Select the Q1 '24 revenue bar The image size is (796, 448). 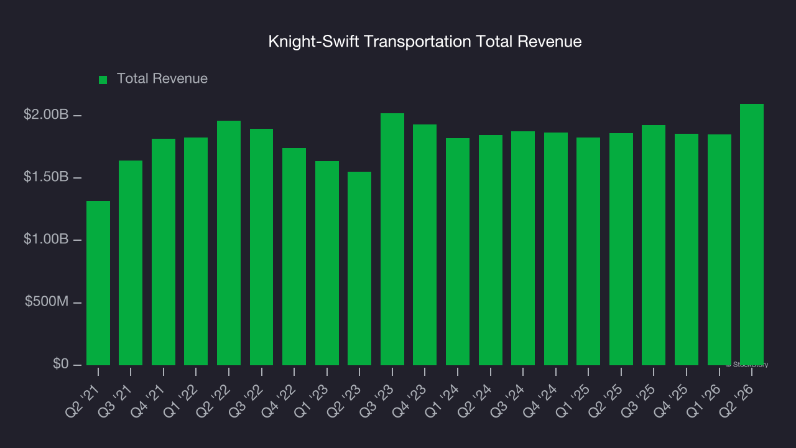point(458,251)
